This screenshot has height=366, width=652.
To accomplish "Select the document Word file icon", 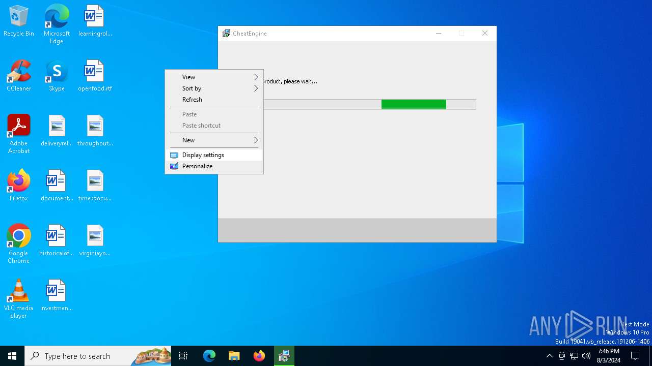I will point(57,186).
